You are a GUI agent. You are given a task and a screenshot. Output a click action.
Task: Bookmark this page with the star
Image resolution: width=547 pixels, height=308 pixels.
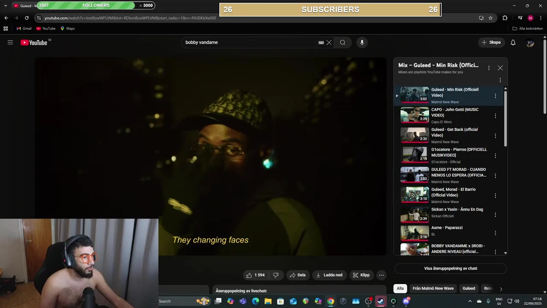pos(491,18)
